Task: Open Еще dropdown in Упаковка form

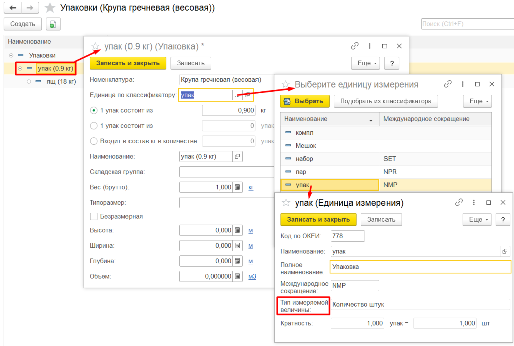Action: coord(366,63)
